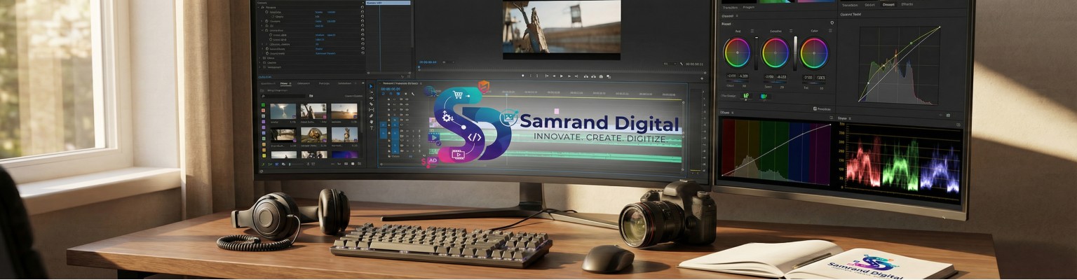Toggle the Preview checkbox below the color wheels

pyautogui.click(x=815, y=108)
